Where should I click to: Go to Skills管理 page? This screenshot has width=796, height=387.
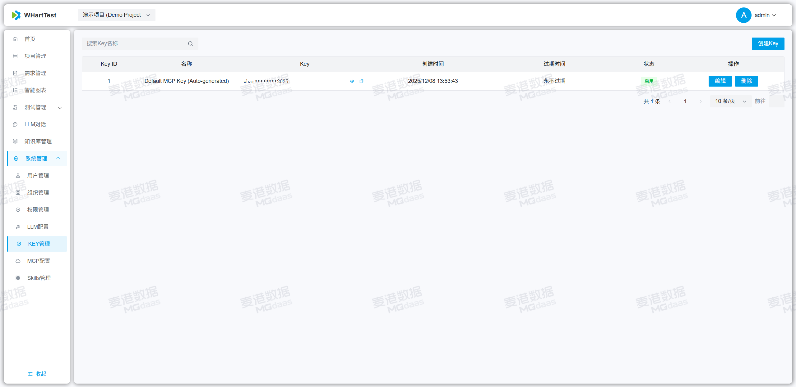[39, 278]
